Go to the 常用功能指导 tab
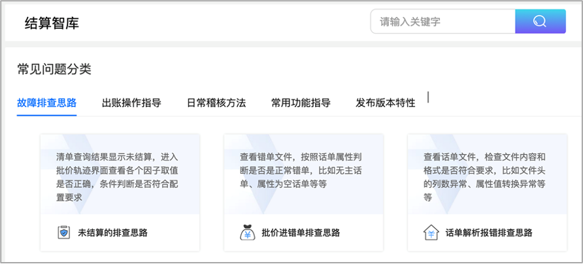Image resolution: width=583 pixels, height=264 pixels. [301, 103]
